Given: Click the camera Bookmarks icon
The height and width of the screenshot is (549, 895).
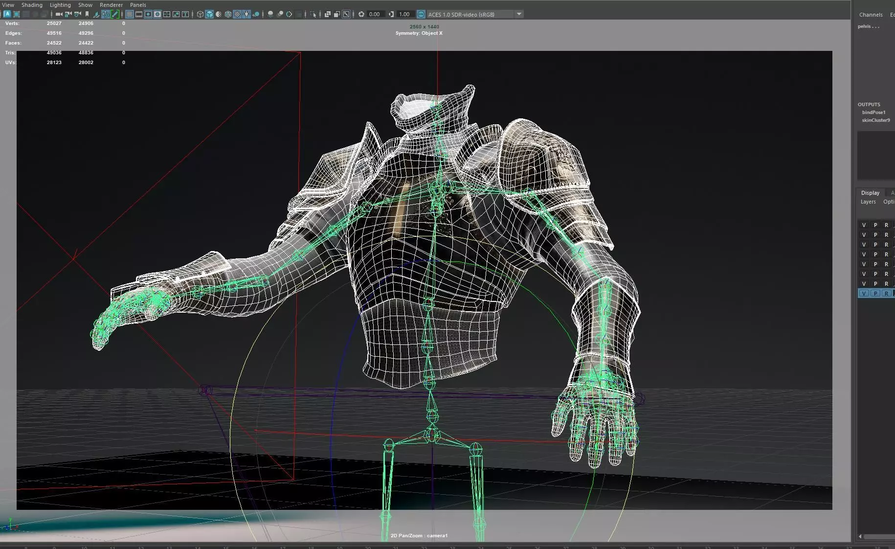Looking at the screenshot, I should 87,14.
